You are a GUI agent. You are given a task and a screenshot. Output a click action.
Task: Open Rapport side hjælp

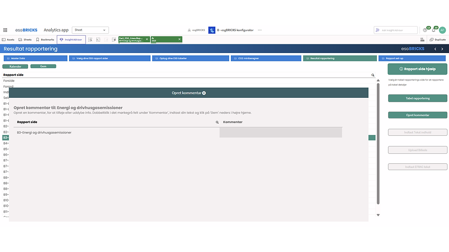pos(417,69)
